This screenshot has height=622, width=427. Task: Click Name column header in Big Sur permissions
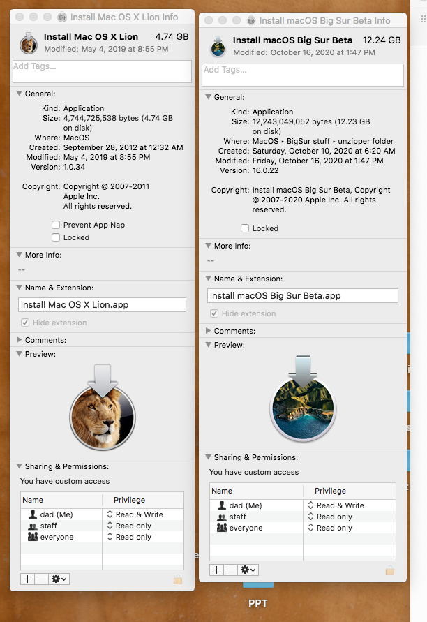pyautogui.click(x=257, y=491)
